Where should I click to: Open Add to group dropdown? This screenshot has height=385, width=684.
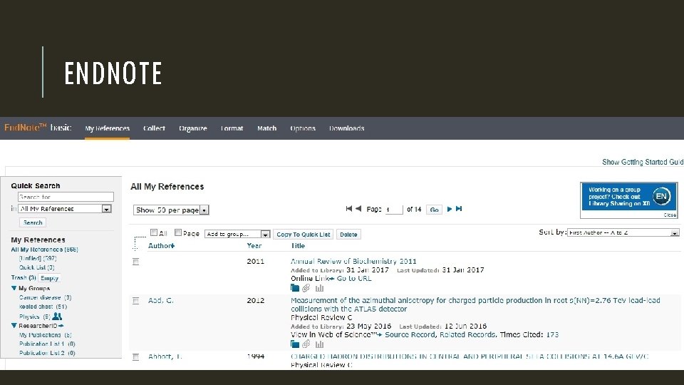click(237, 234)
